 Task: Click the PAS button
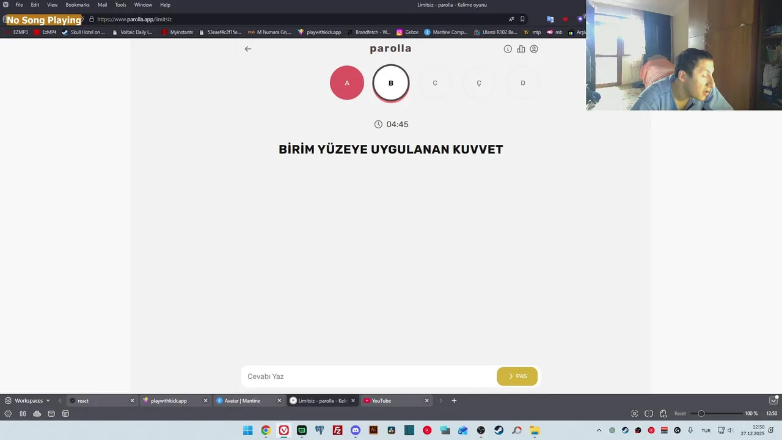coord(517,376)
